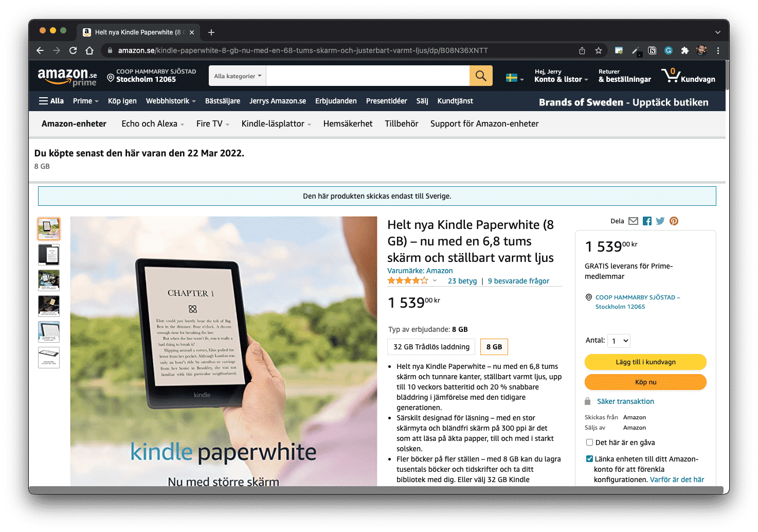
Task: Open Chrome extensions puzzle icon
Action: 685,50
